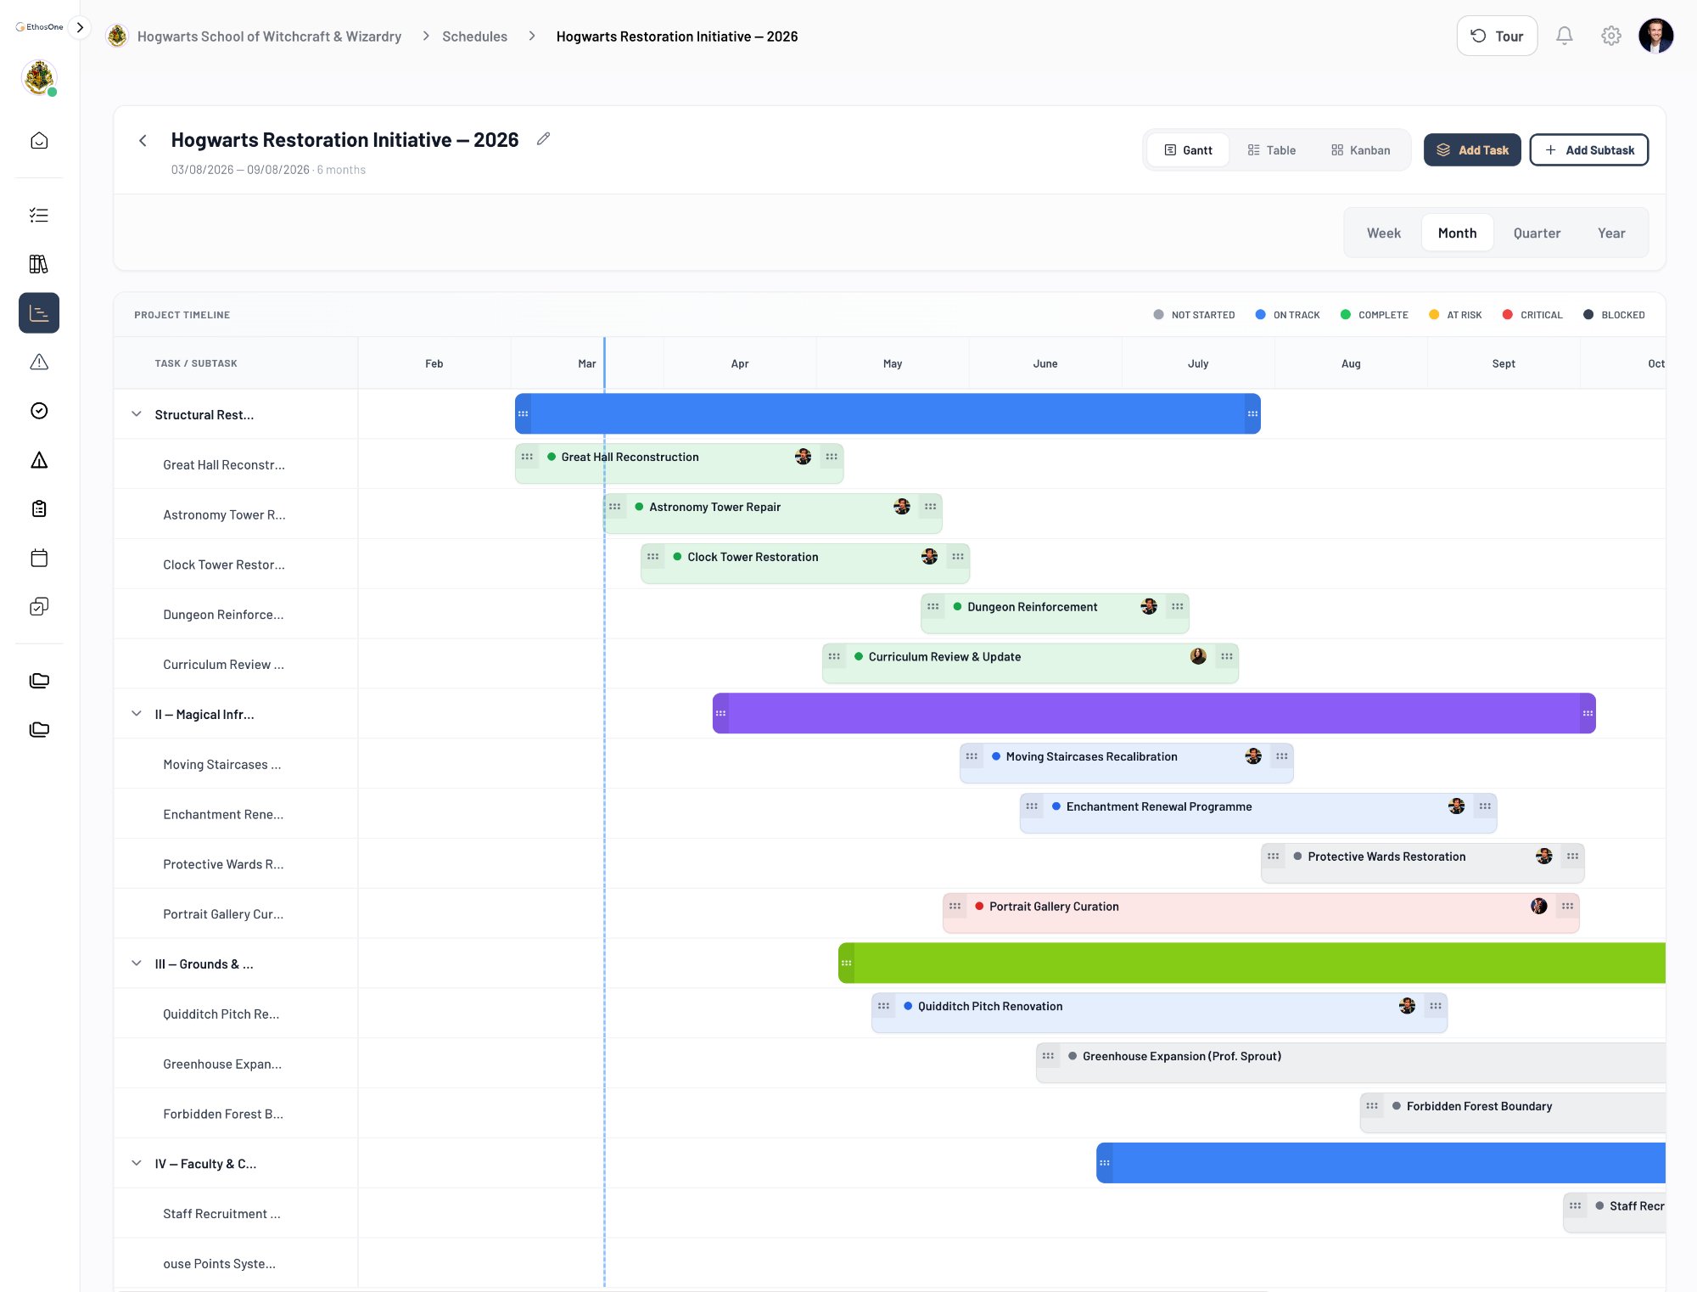Image resolution: width=1697 pixels, height=1292 pixels.
Task: Click the green Grounds summary bar
Action: [1252, 963]
